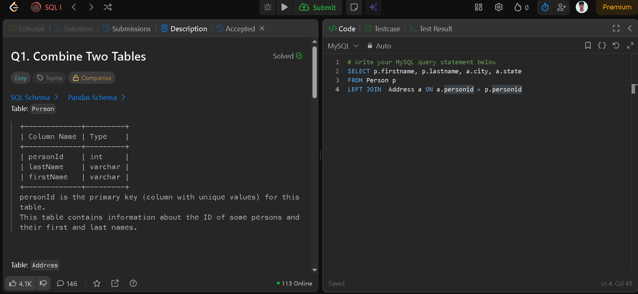Click the scrollbar down arrow in description
The width and height of the screenshot is (638, 294).
point(314,270)
